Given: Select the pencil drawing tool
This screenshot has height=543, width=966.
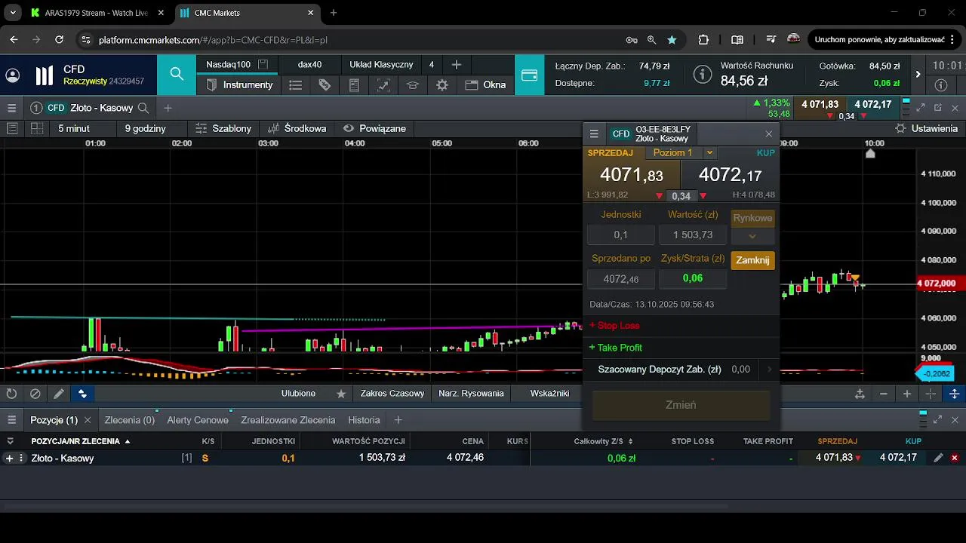Looking at the screenshot, I should 58,394.
